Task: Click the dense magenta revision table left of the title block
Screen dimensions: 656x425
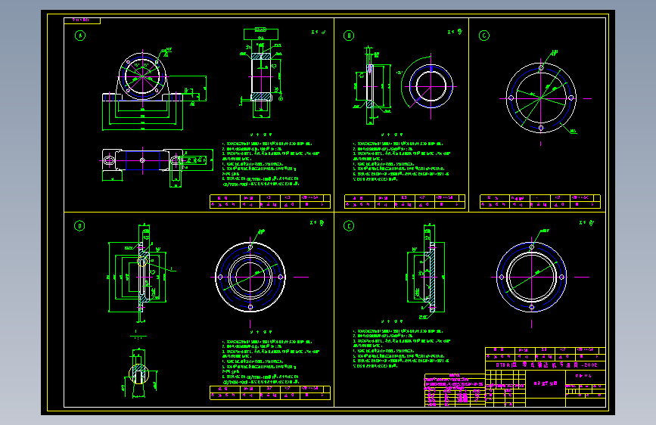Action: (x=455, y=390)
